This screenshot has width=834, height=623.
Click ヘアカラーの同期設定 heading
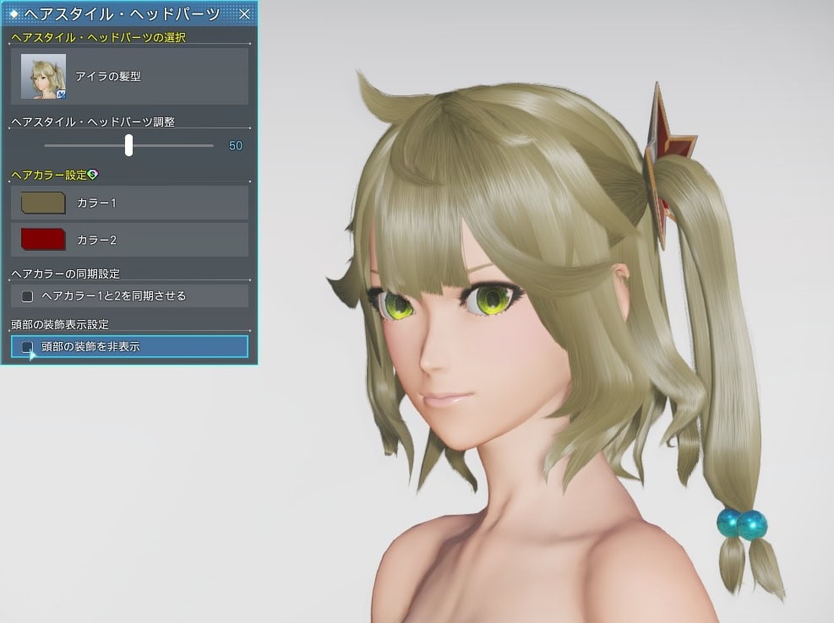tap(65, 274)
